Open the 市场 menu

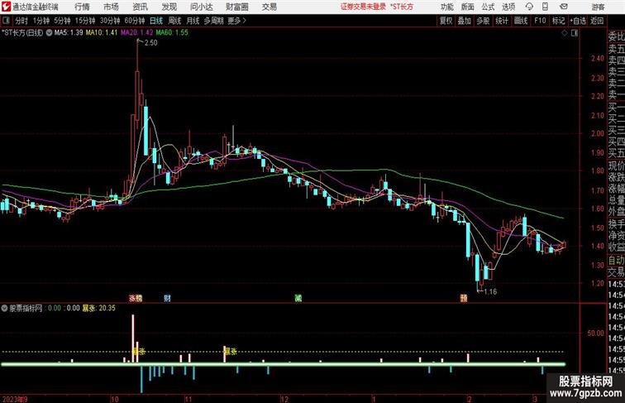point(111,7)
